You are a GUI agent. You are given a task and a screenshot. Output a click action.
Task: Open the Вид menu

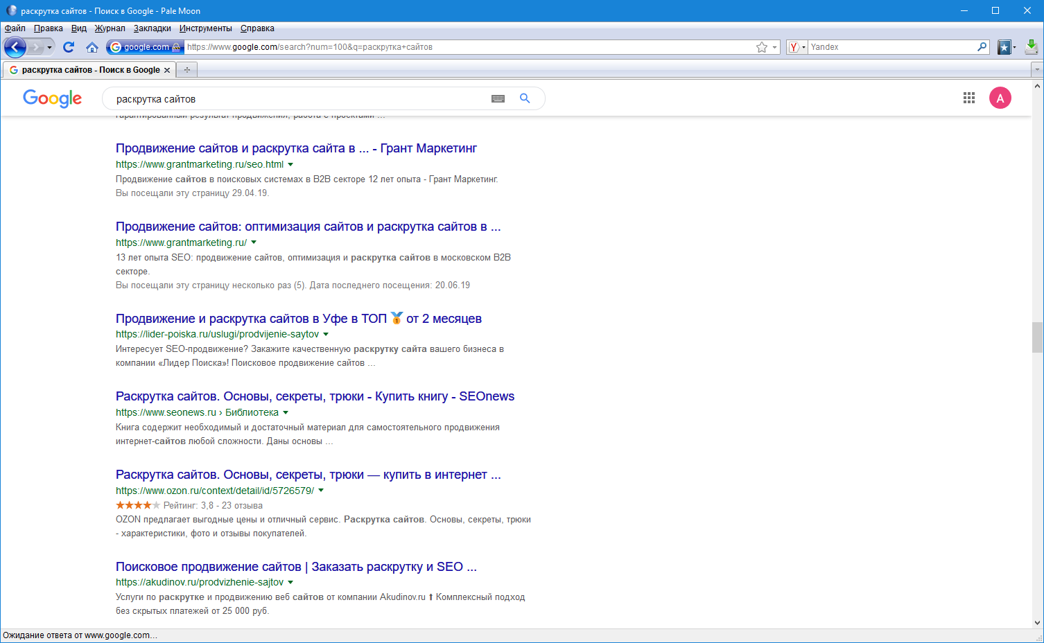pyautogui.click(x=79, y=28)
